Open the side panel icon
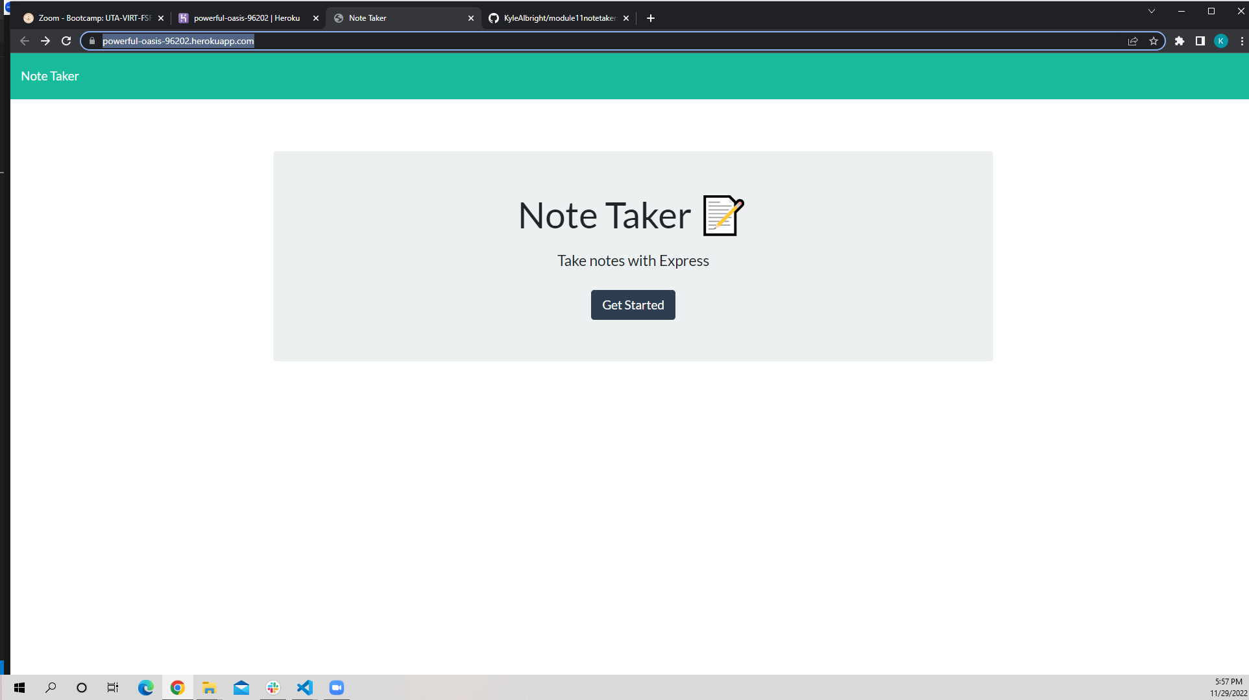Image resolution: width=1249 pixels, height=700 pixels. point(1200,41)
